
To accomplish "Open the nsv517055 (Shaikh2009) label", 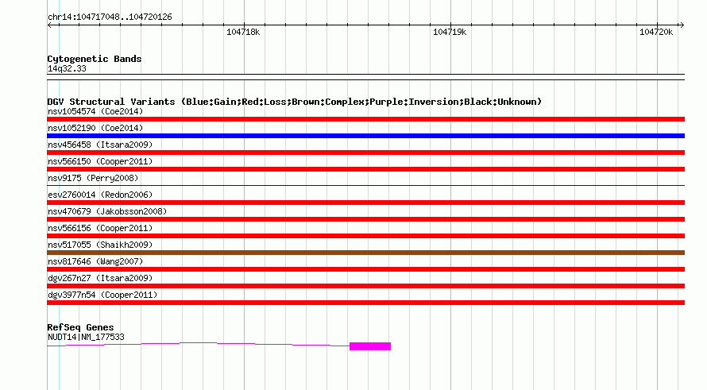I will 100,245.
